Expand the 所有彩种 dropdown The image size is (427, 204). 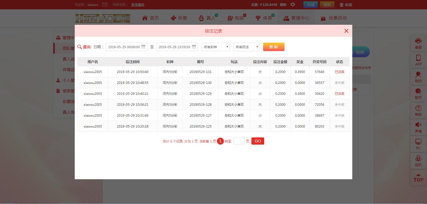pos(216,47)
